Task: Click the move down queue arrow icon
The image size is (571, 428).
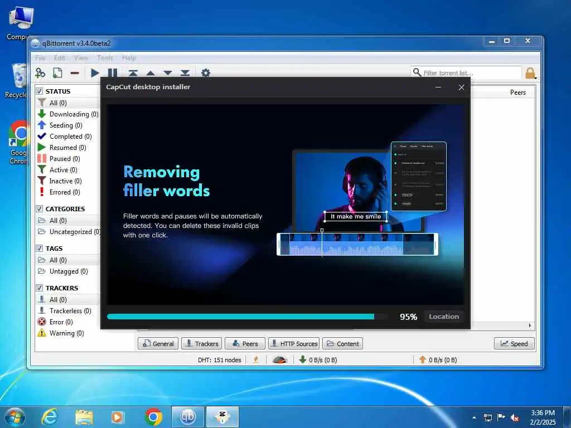Action: click(x=167, y=73)
